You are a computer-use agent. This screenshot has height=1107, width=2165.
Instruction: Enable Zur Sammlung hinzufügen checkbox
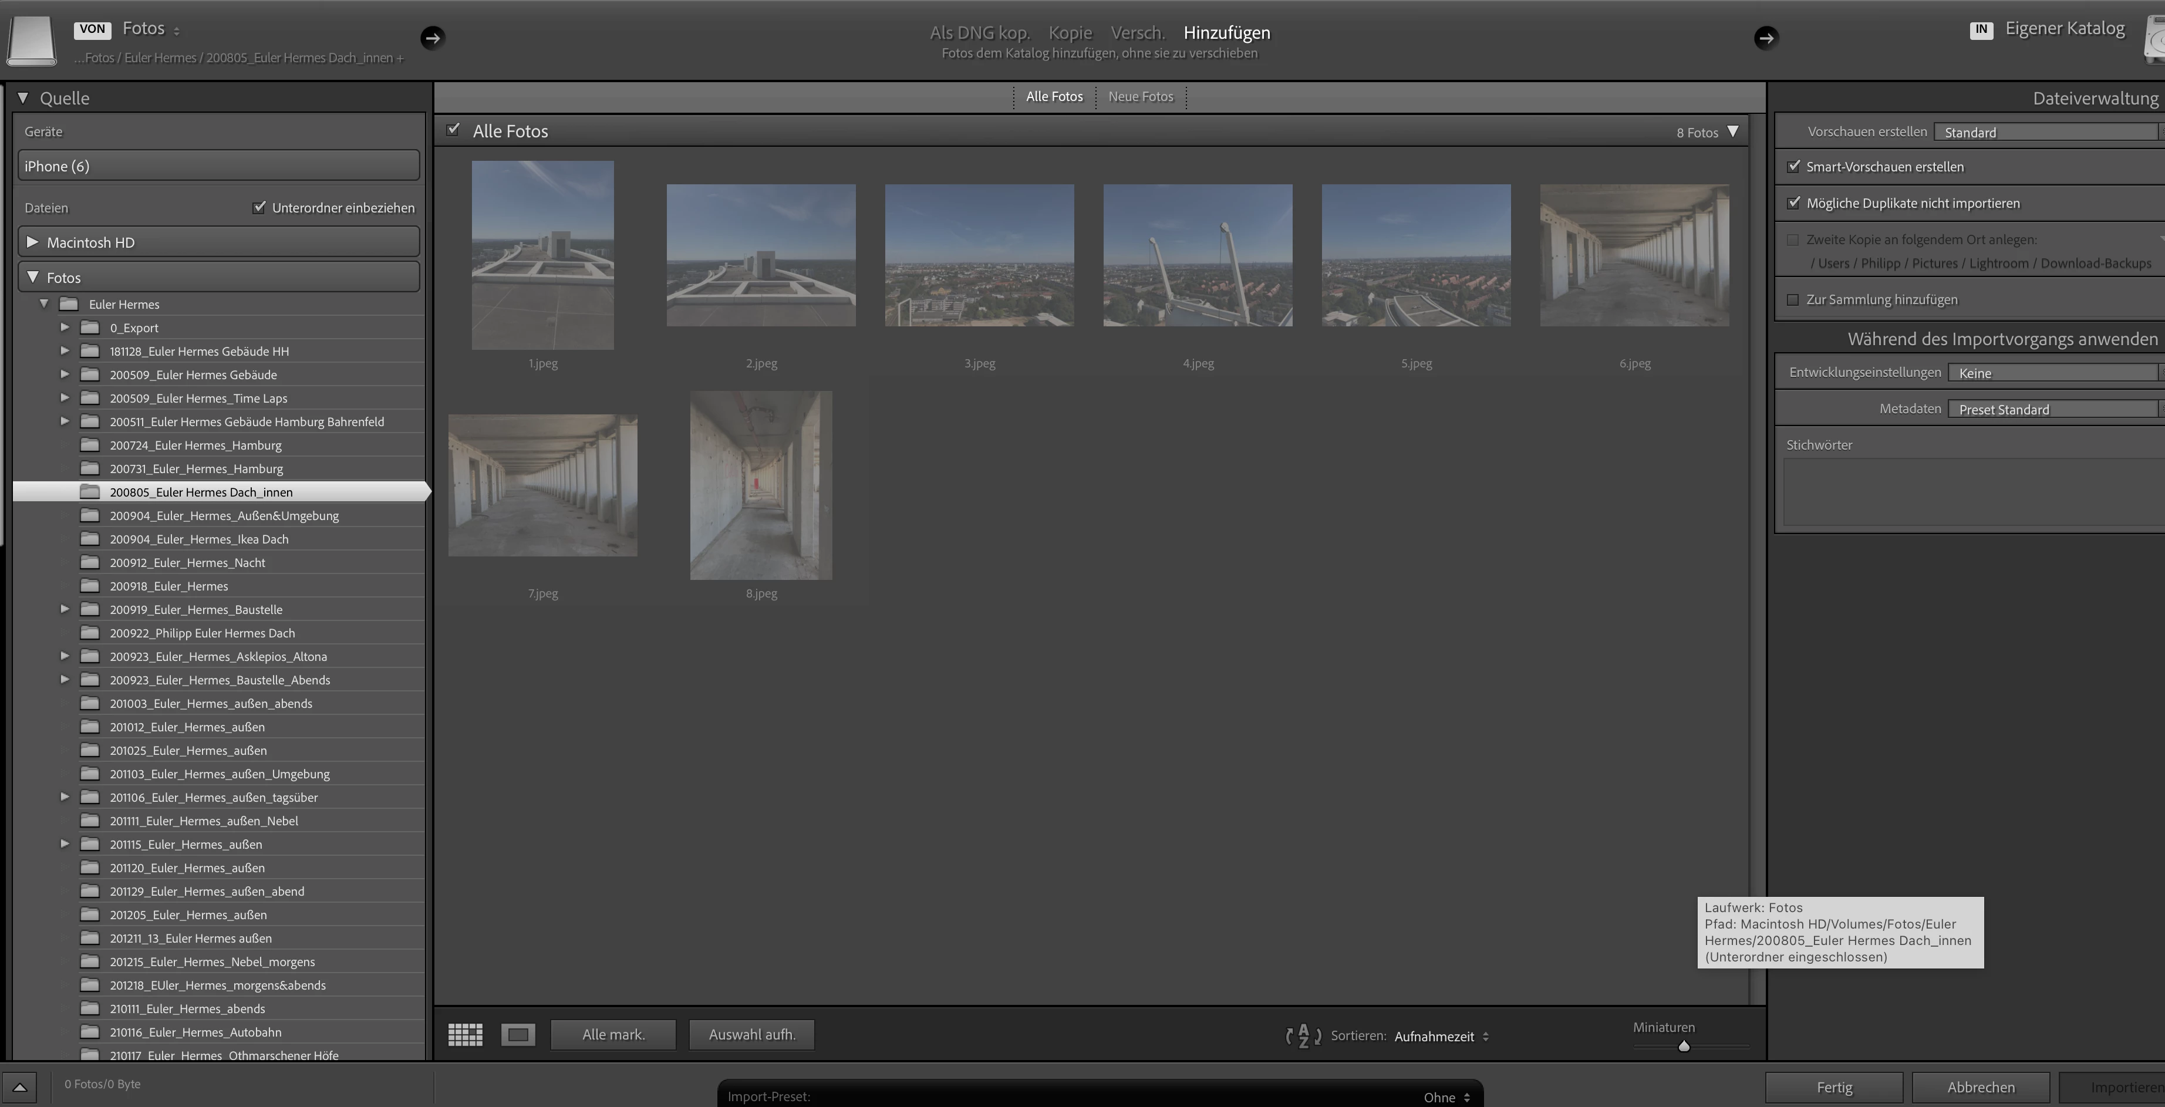point(1793,300)
